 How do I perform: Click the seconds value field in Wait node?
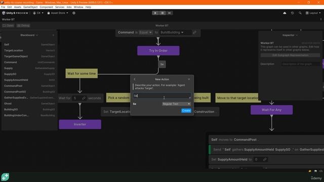coord(77,98)
